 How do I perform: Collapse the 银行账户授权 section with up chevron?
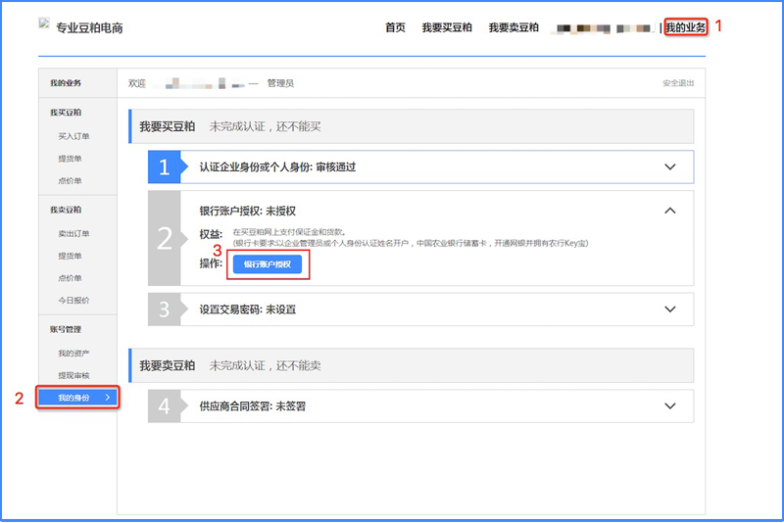[670, 210]
